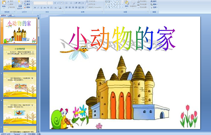Click Shape Effects (形状效果) button
Image resolution: width=211 pixels, height=135 pixels.
click(143, 7)
